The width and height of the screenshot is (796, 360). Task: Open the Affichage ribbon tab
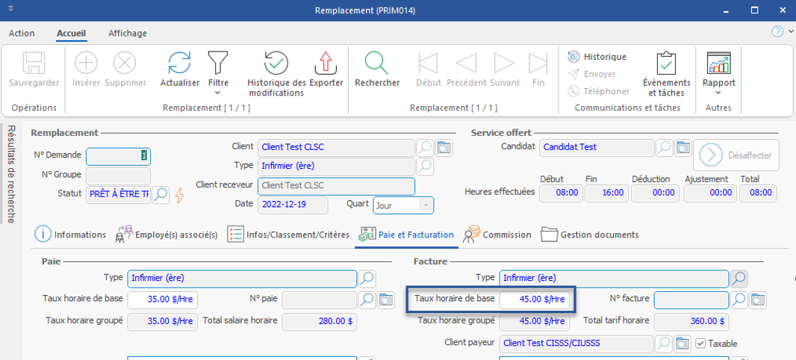tap(128, 33)
